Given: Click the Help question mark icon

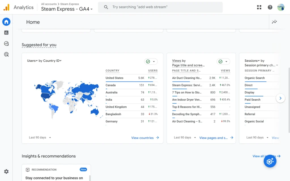Looking at the screenshot, I should click(x=270, y=7).
